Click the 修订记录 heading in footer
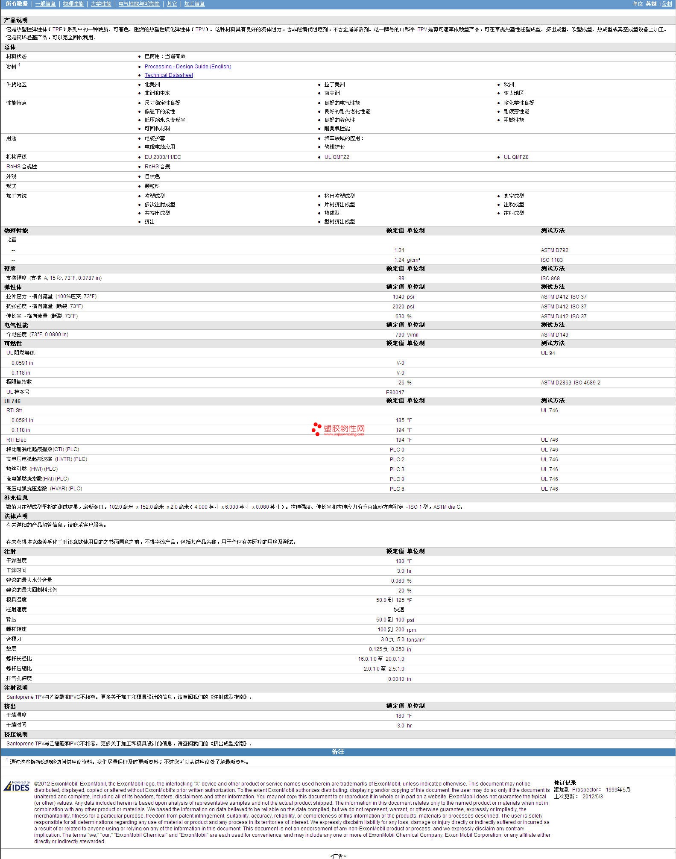The width and height of the screenshot is (676, 859). coord(565,783)
